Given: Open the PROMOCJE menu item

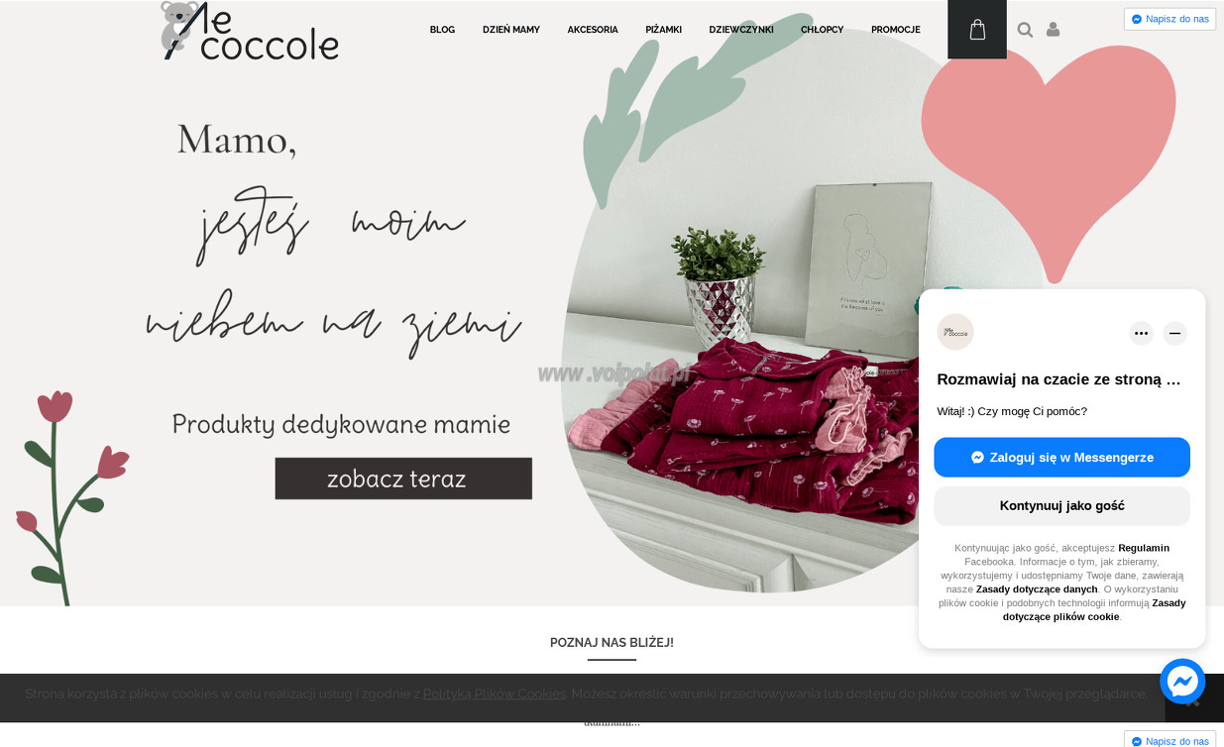Looking at the screenshot, I should 896,30.
